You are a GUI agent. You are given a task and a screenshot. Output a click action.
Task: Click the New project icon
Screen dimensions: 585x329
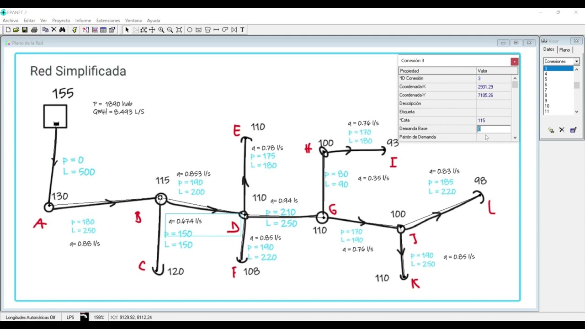click(8, 30)
